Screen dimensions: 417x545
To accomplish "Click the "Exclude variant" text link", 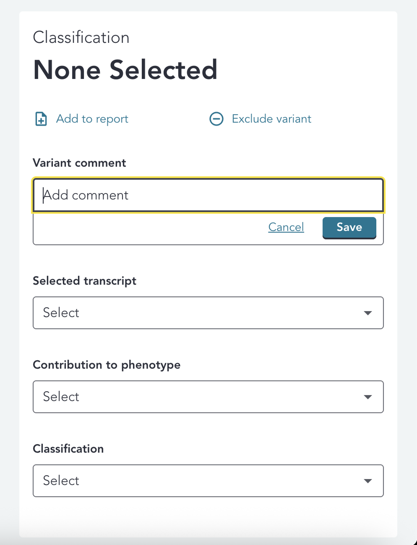I will pyautogui.click(x=271, y=119).
